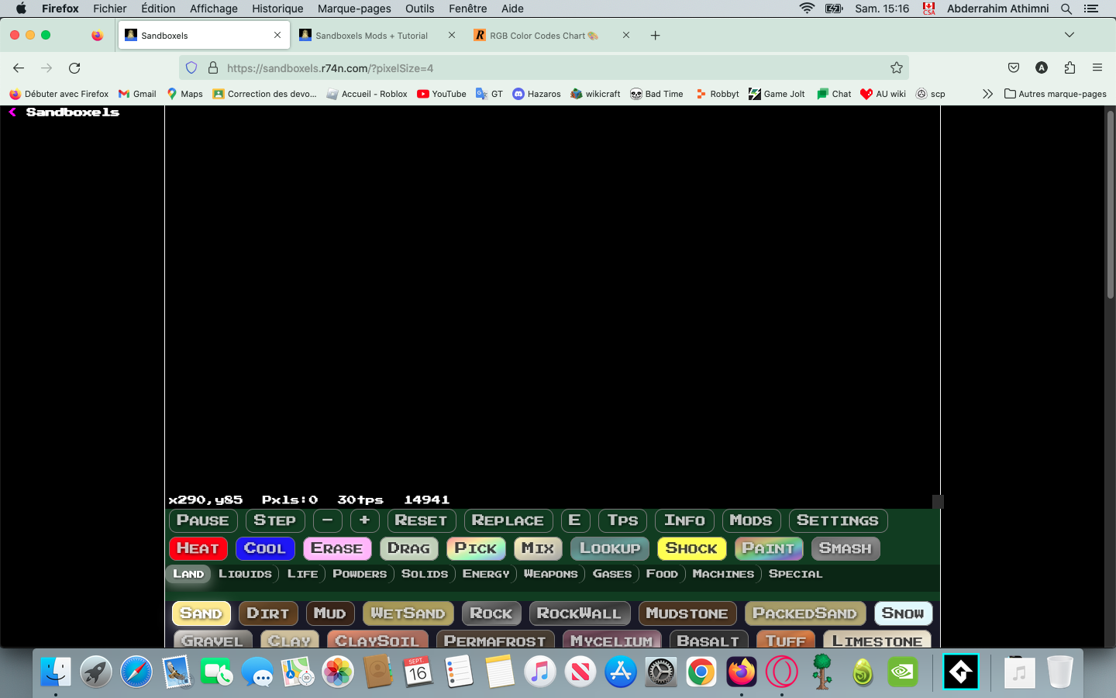Bookmark the page using the star icon
The height and width of the screenshot is (698, 1116).
pyautogui.click(x=897, y=67)
